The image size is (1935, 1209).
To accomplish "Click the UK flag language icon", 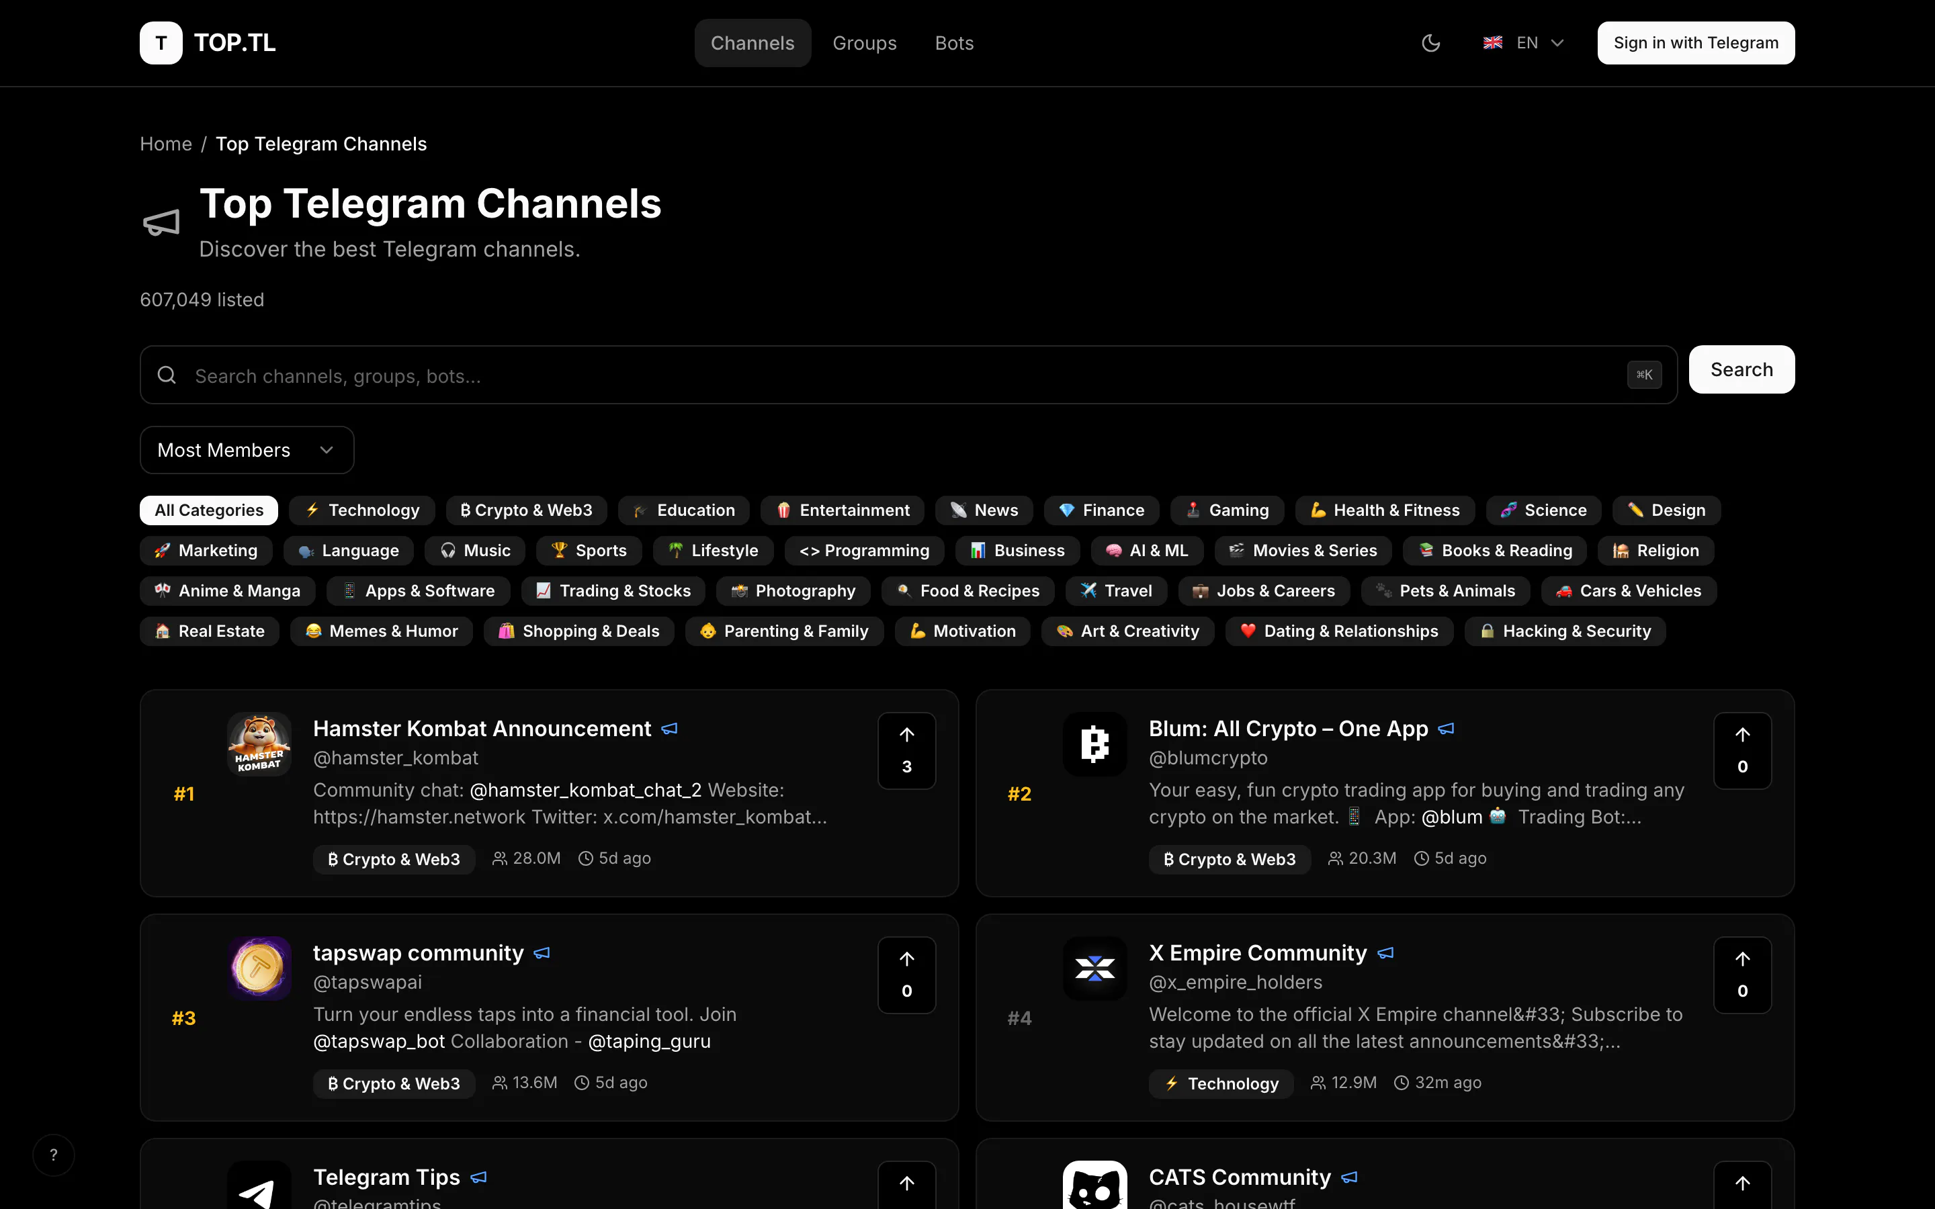I will coord(1492,43).
